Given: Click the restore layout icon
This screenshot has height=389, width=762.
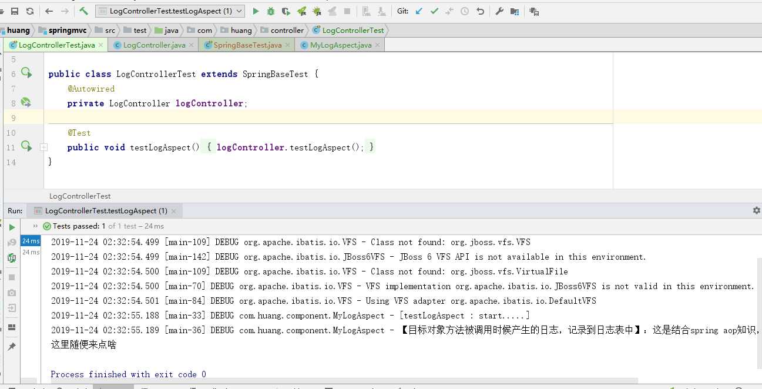Looking at the screenshot, I should coord(12,327).
